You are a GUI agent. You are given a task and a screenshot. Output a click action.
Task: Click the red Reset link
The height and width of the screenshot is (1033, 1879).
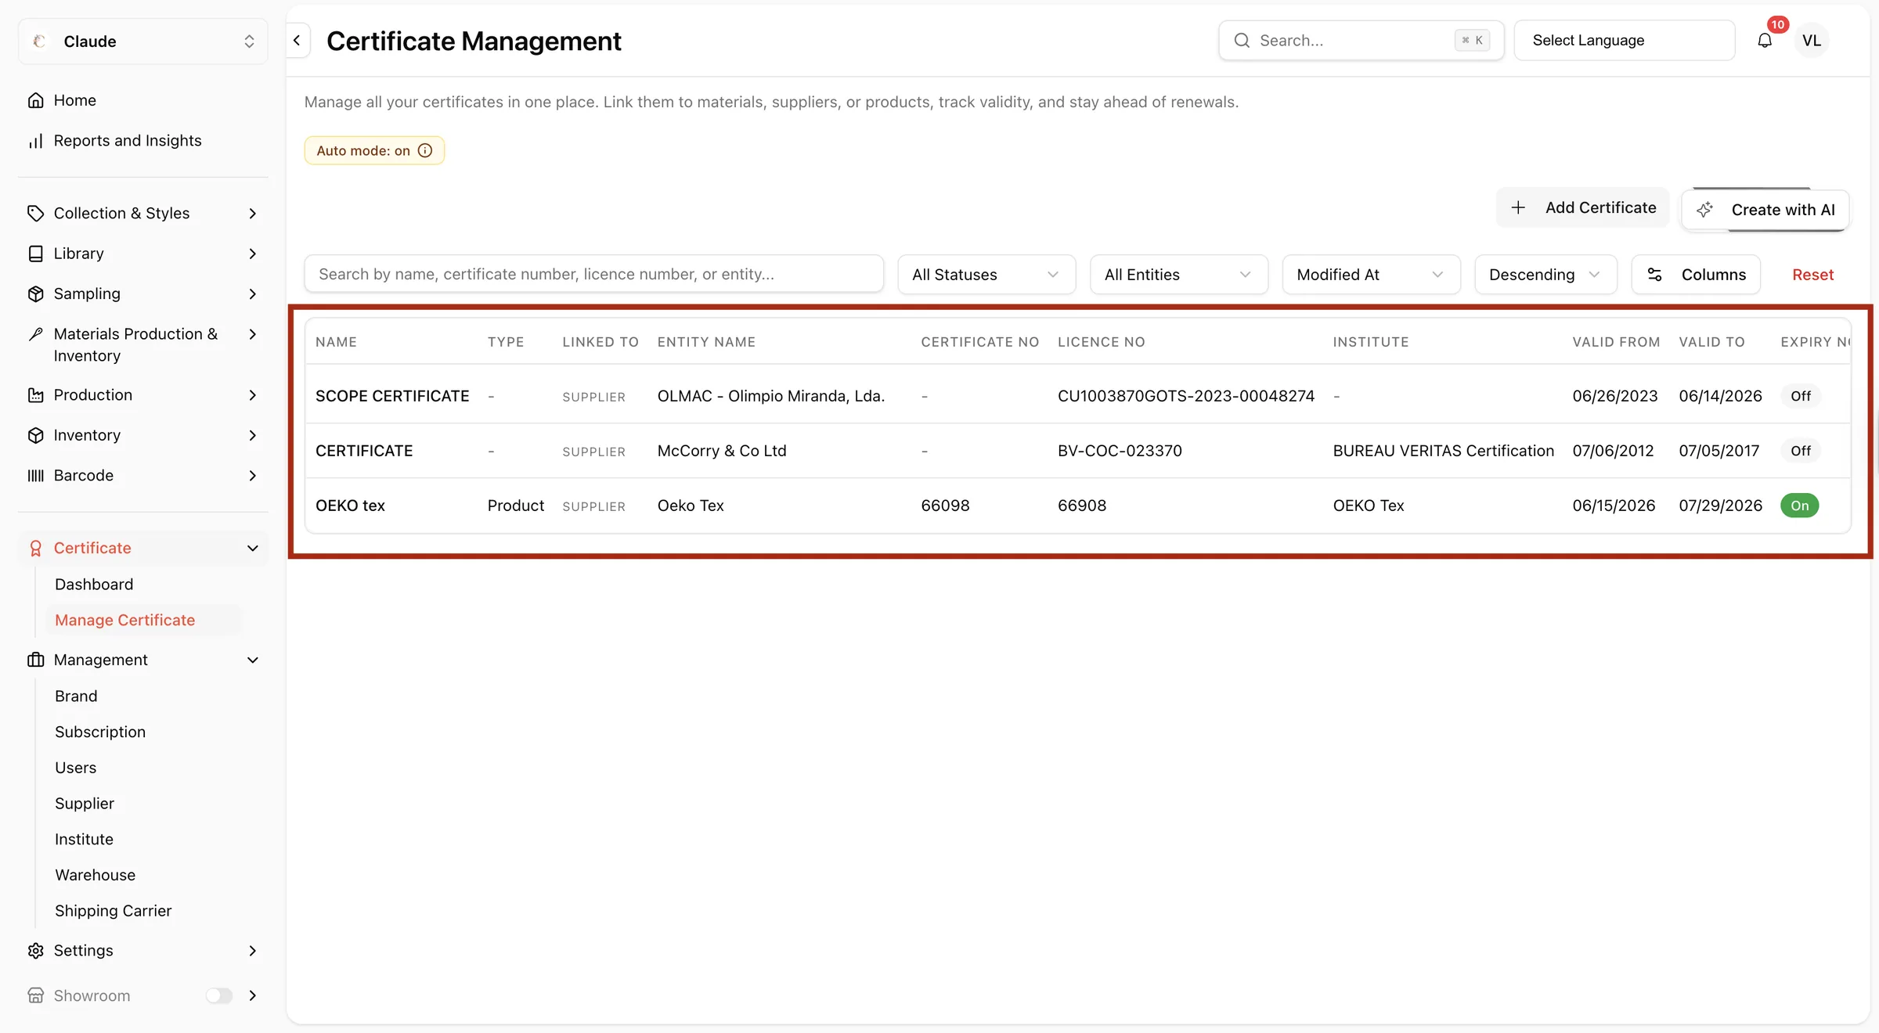point(1812,275)
